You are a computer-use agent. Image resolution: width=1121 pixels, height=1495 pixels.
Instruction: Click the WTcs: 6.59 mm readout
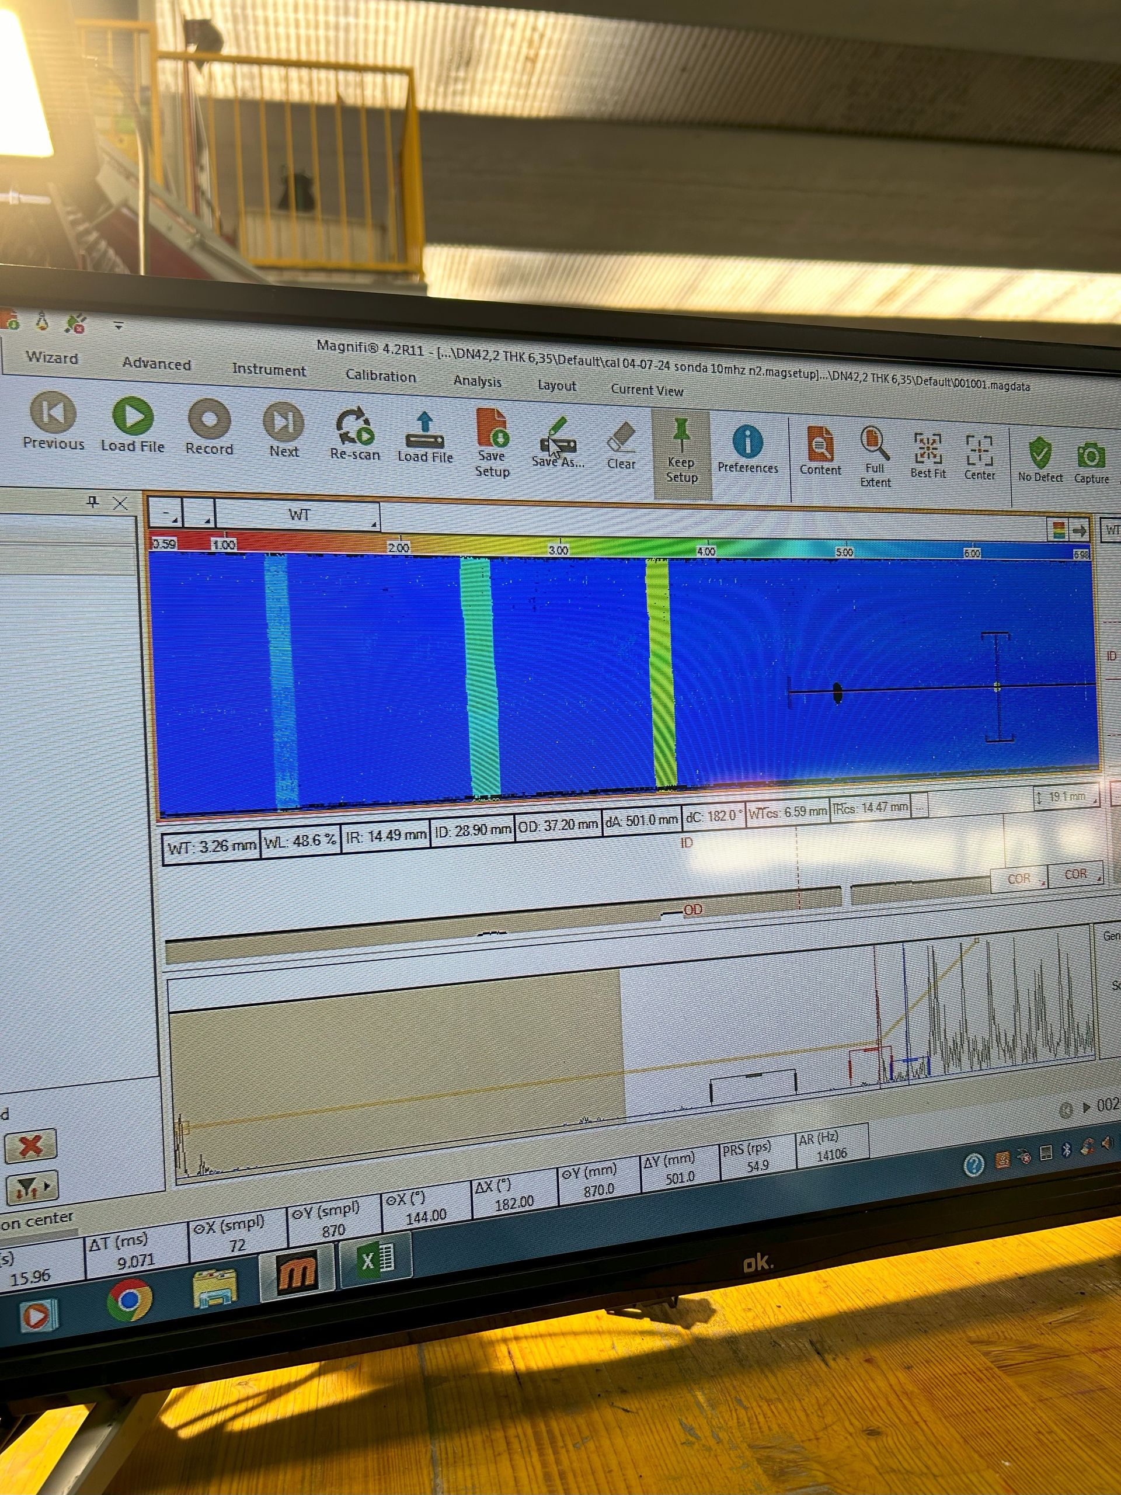coord(787,812)
